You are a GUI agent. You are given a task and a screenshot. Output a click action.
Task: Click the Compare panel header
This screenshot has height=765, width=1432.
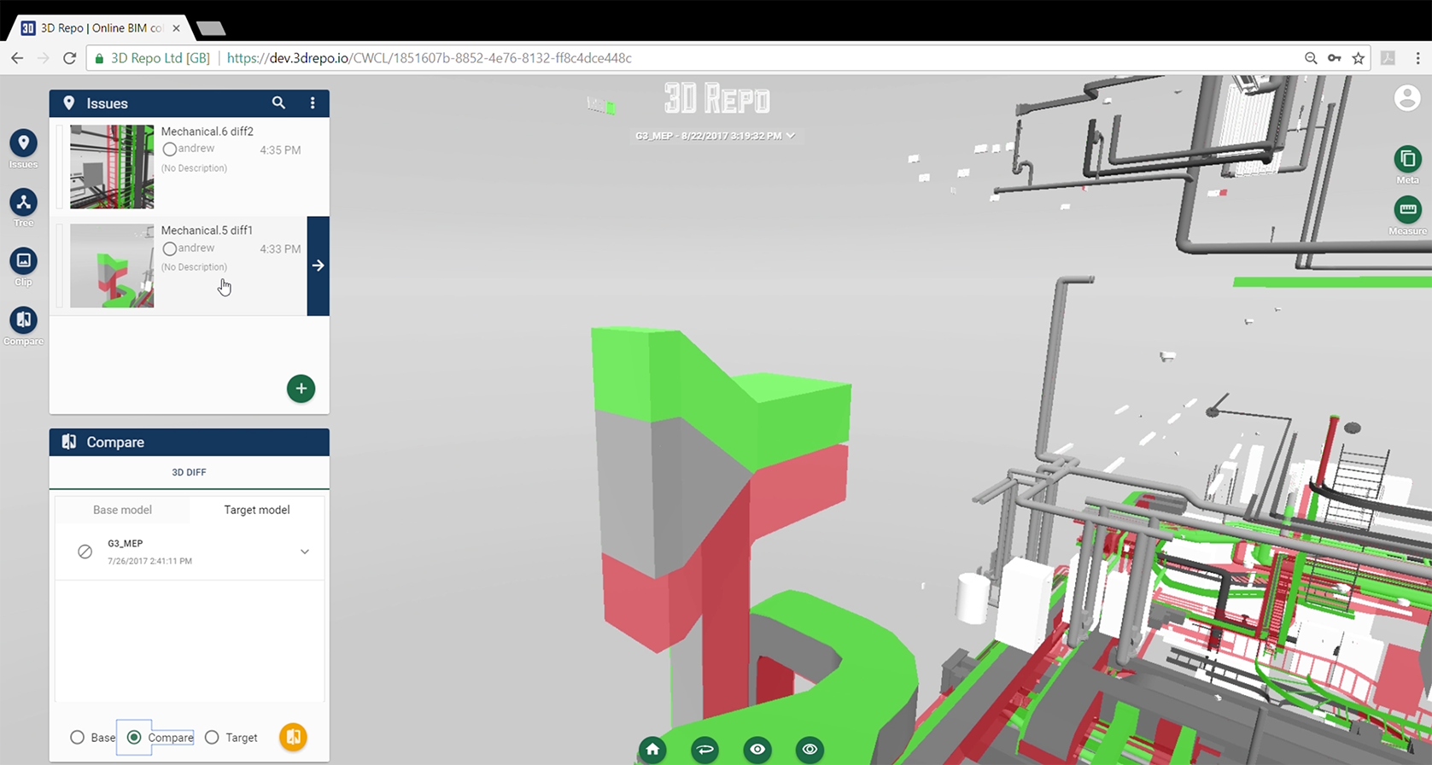point(189,442)
